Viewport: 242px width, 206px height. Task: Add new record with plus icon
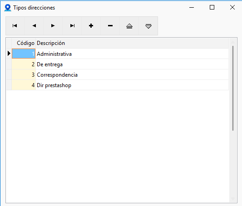pyautogui.click(x=91, y=26)
